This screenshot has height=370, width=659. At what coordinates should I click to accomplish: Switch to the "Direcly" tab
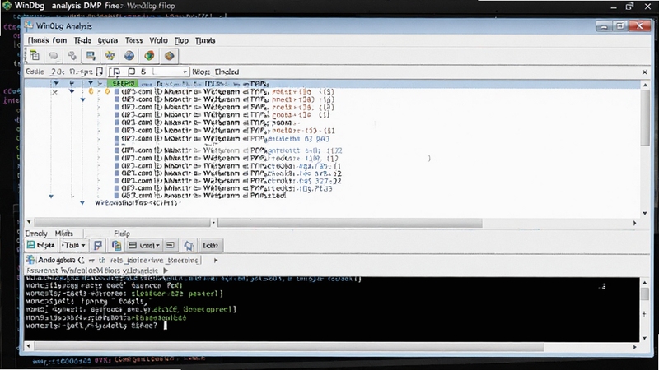(36, 234)
